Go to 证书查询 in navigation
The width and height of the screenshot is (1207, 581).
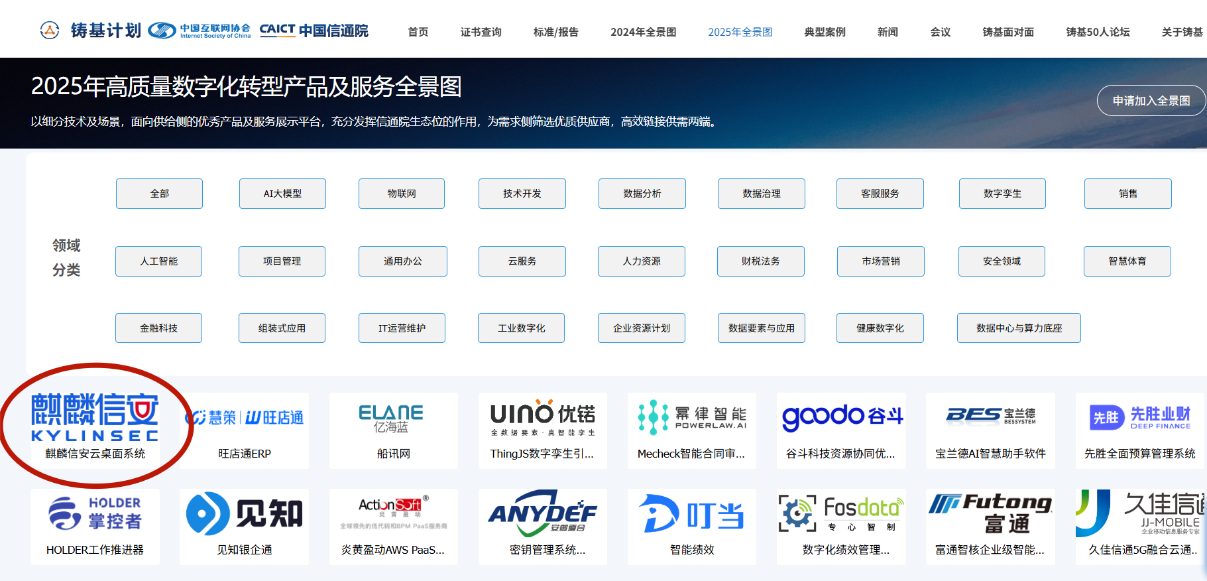[481, 32]
